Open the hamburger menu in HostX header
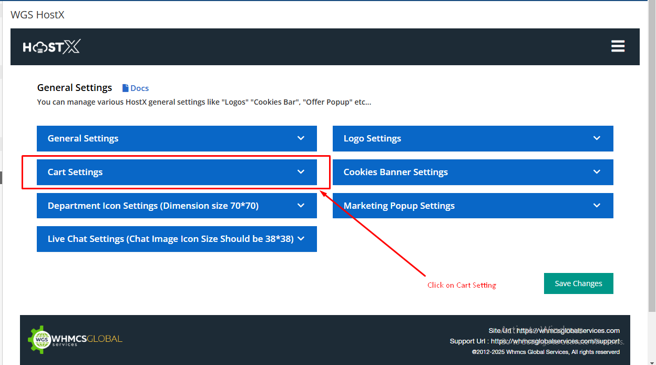The image size is (656, 365). click(618, 46)
